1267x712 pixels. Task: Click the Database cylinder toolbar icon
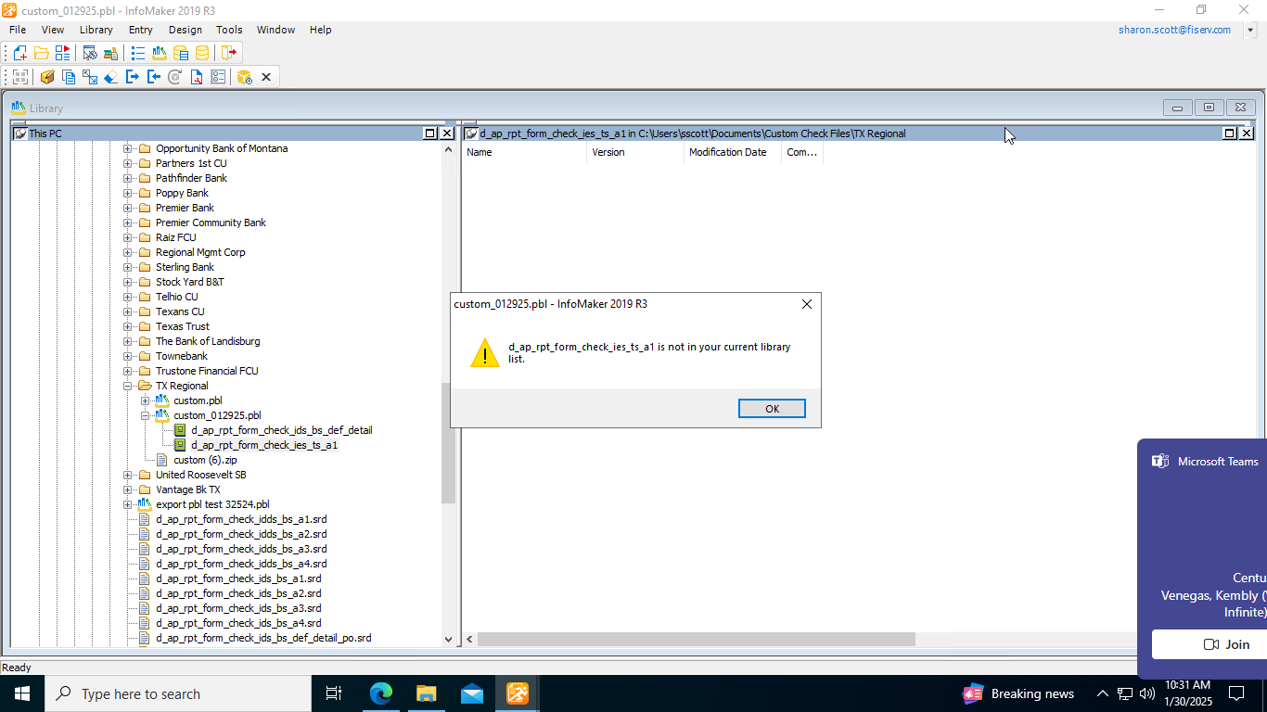202,53
